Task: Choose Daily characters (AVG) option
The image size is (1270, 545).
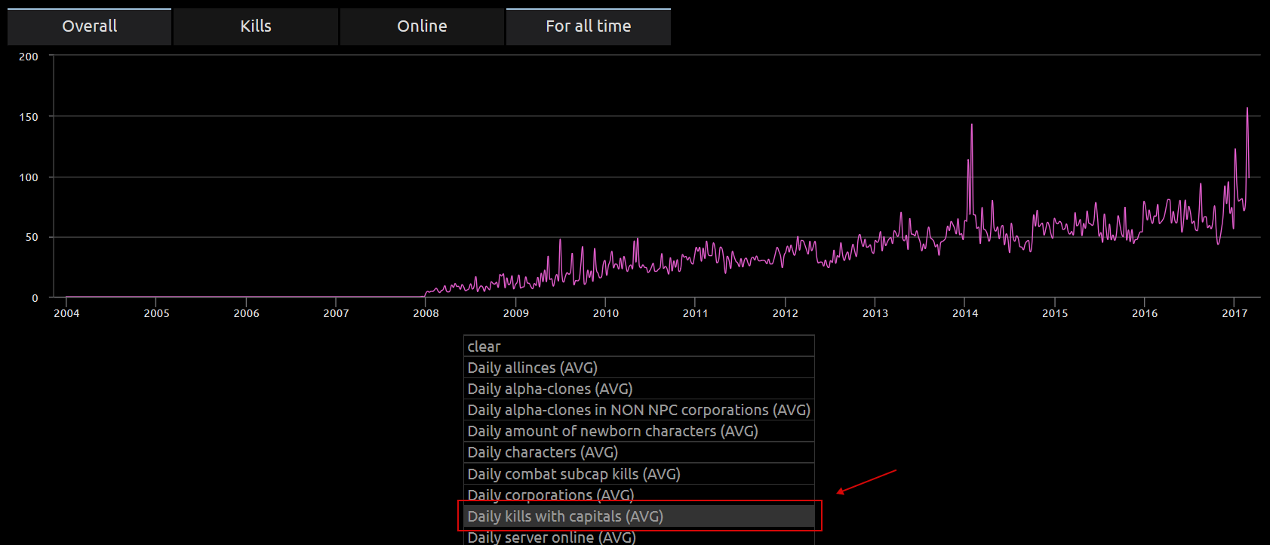Action: (639, 452)
